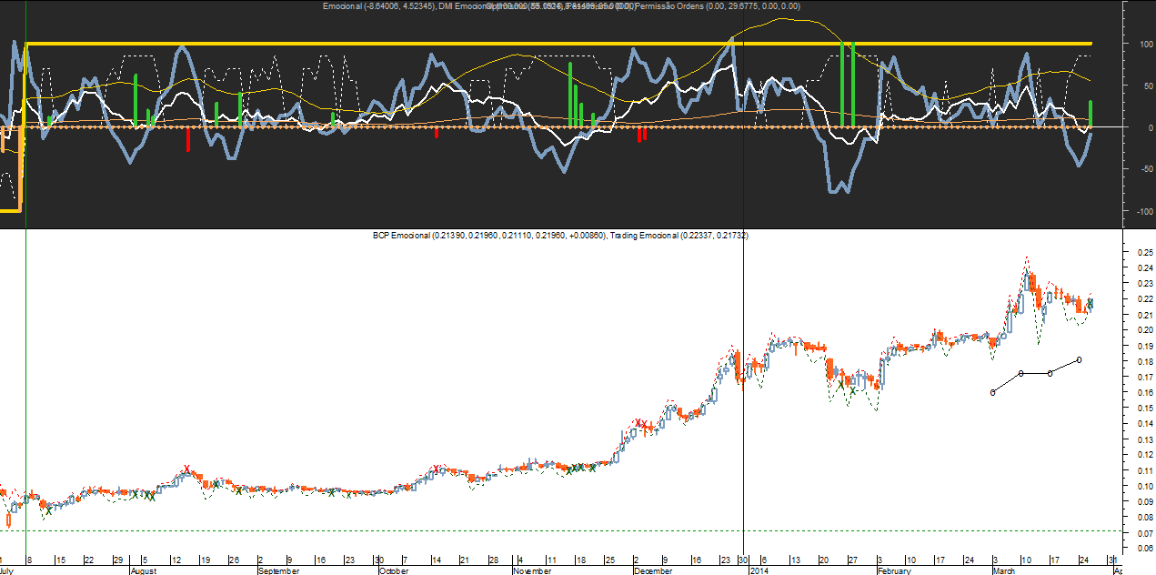The width and height of the screenshot is (1156, 575).
Task: Click the green vertical line at July 8
Action: coord(26,364)
